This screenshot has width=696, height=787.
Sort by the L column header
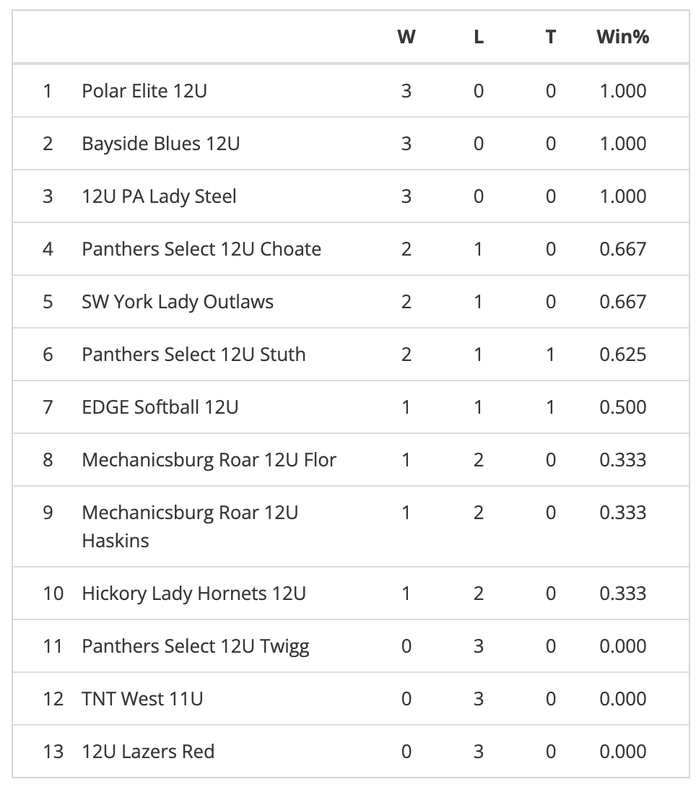(x=479, y=37)
